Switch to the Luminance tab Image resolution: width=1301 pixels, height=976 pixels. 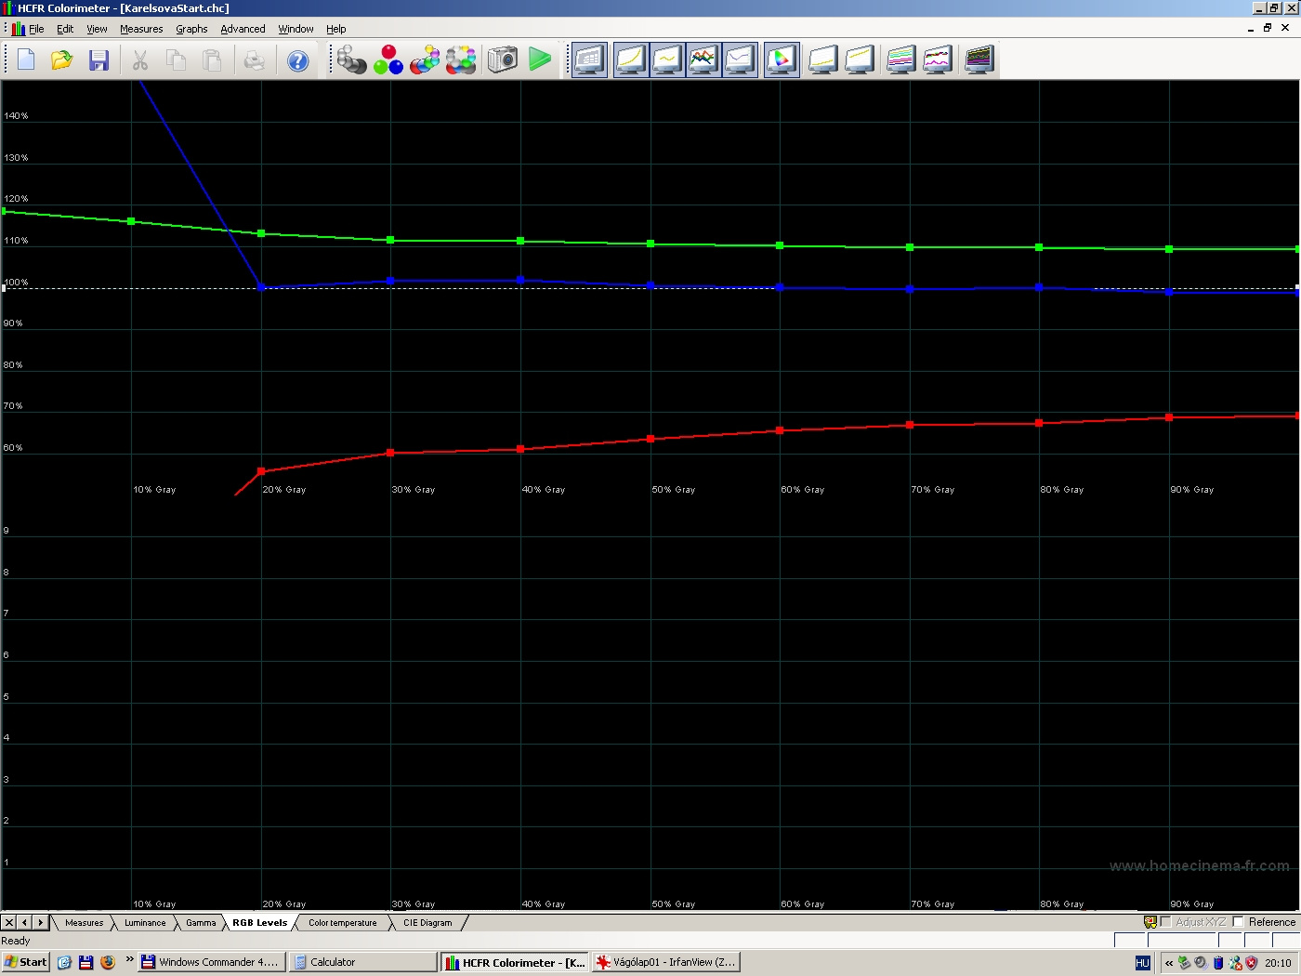(145, 923)
